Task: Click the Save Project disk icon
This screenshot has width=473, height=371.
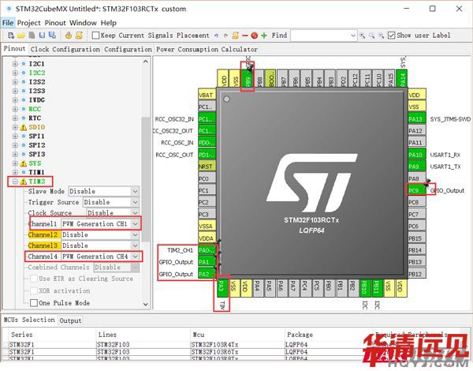Action: click(x=42, y=36)
